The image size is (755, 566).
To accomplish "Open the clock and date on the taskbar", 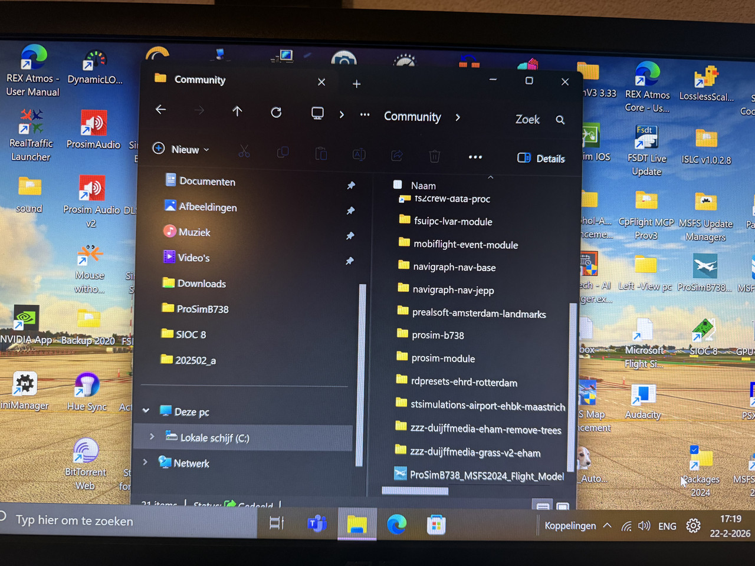I will click(730, 526).
